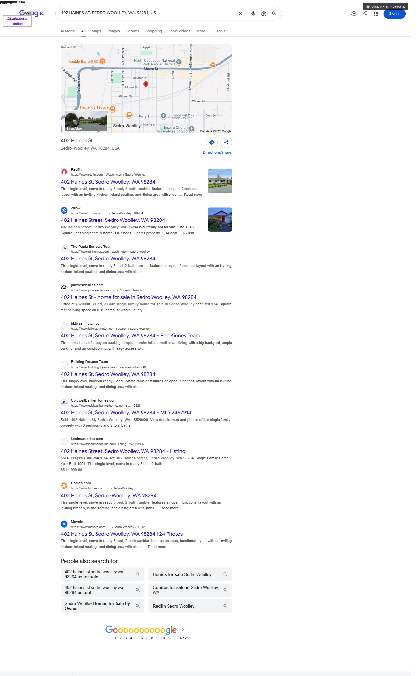
Task: Click the Redfin favicon
Action: click(64, 172)
